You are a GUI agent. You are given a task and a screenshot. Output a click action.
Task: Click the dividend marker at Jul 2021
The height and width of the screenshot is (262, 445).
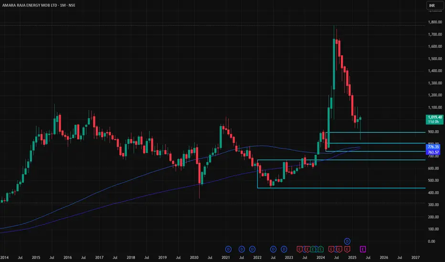pos(242,249)
